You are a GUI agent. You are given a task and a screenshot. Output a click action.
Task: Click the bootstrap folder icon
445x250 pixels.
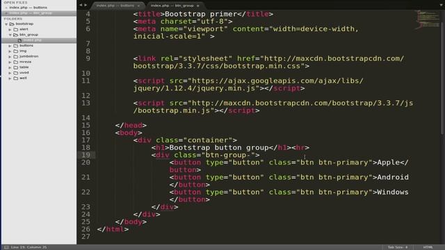(12, 24)
